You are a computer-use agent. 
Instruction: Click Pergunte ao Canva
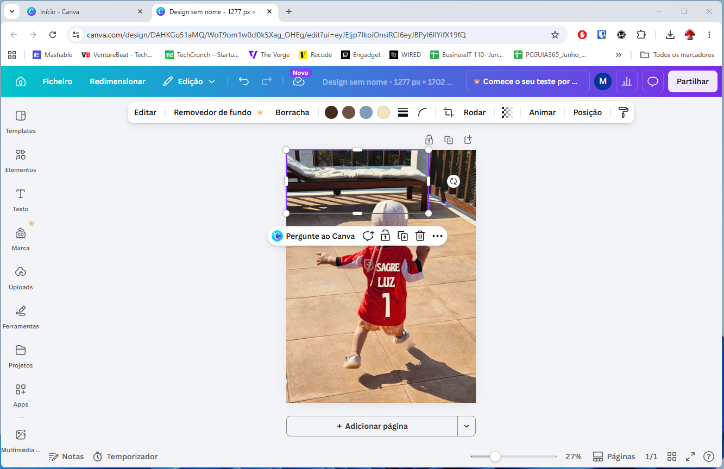click(x=313, y=236)
